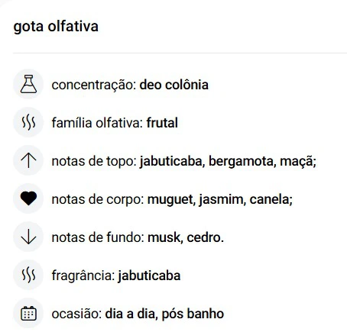The image size is (347, 332).
Task: Click the down arrow icon for notas de fundo
Action: 28,237
